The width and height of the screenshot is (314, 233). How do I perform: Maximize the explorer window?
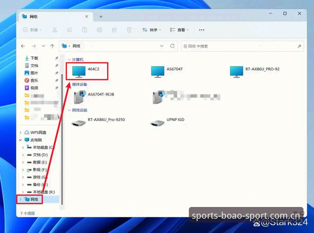pos(285,13)
